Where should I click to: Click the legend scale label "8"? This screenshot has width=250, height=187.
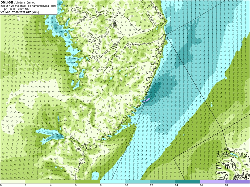(101, 185)
